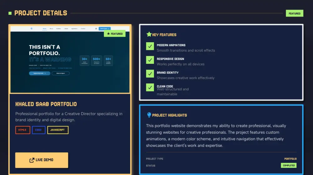
Task: Select Portfolio in the preview navbar
Action: [59, 29]
